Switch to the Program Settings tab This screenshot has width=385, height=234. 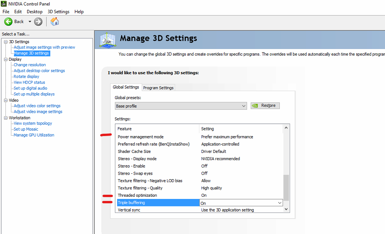[x=158, y=88]
